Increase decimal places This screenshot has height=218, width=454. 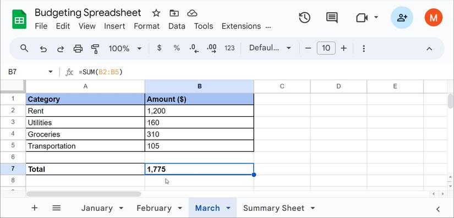click(x=212, y=48)
